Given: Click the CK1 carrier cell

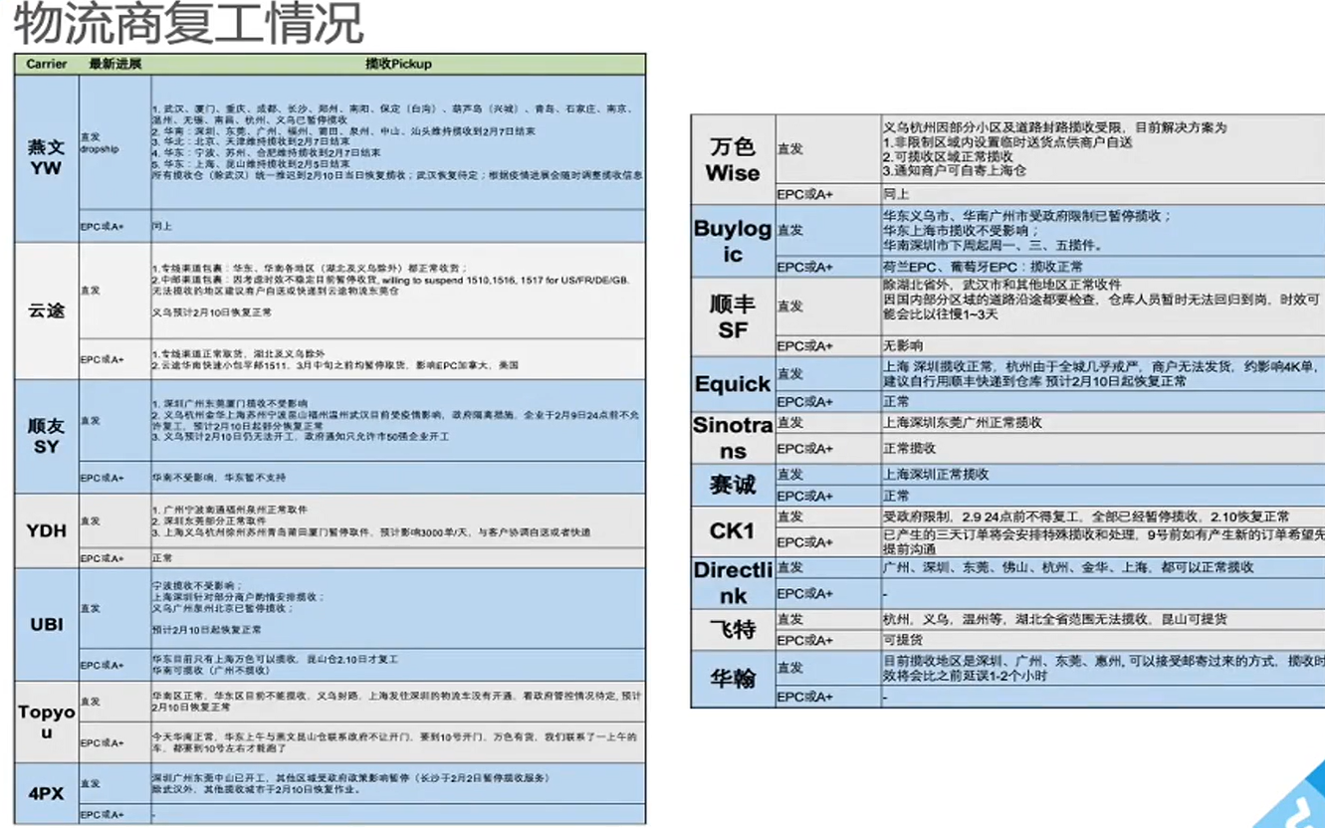Looking at the screenshot, I should [733, 530].
